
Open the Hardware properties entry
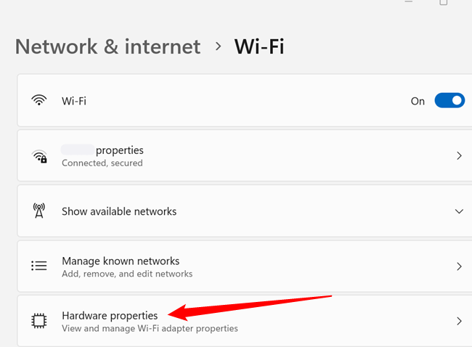(x=110, y=315)
